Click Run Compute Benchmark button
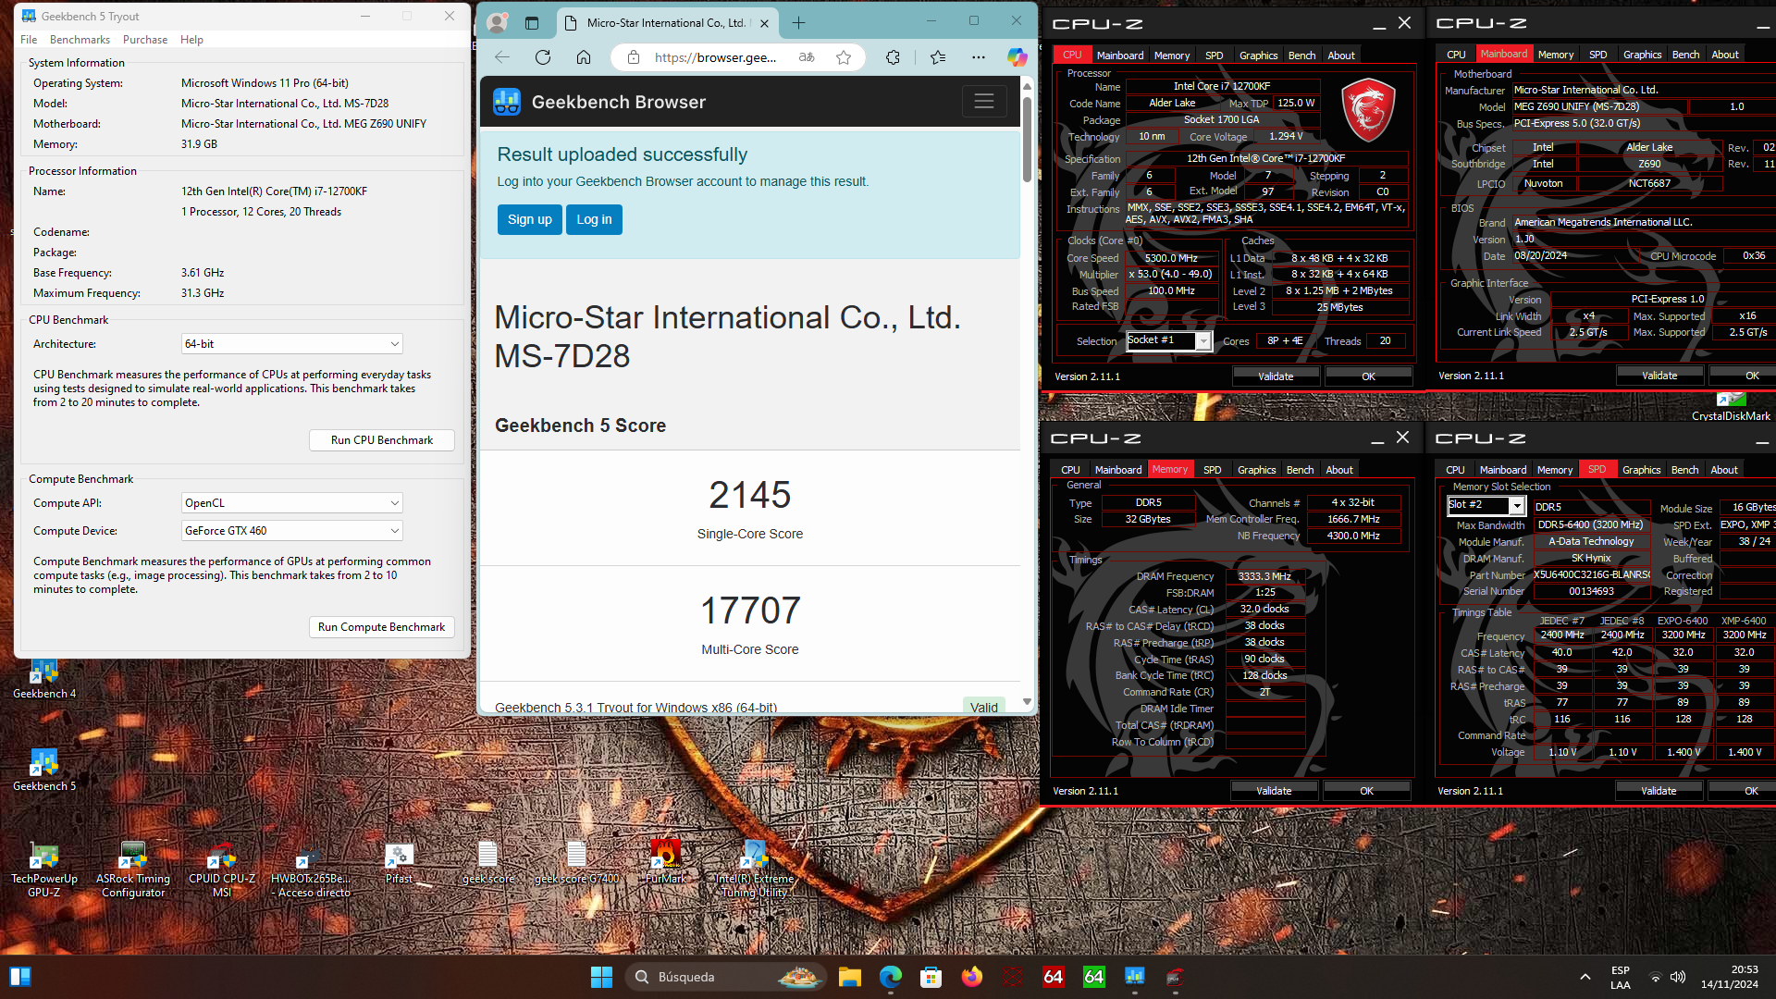This screenshot has width=1776, height=999. point(382,627)
